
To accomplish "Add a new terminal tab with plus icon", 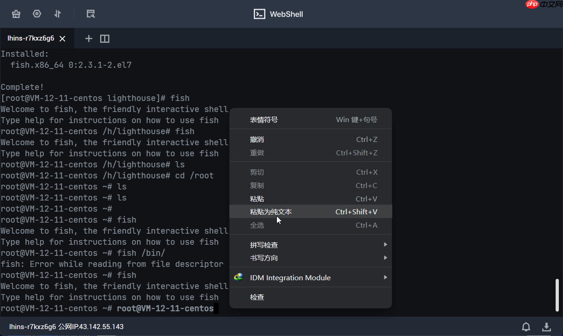I will pyautogui.click(x=89, y=39).
